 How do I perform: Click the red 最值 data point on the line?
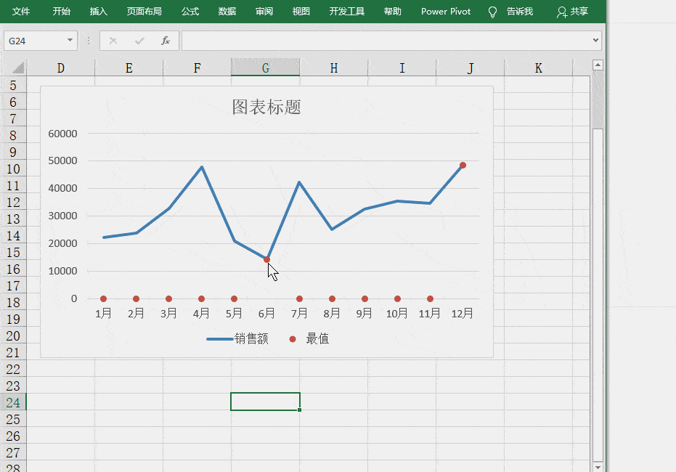(266, 259)
